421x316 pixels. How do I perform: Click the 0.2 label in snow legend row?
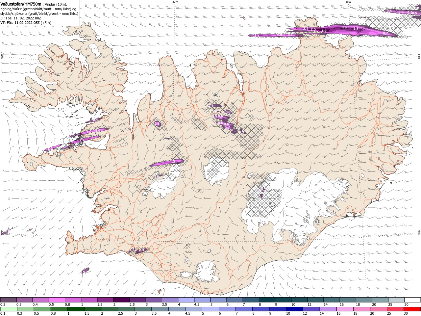coord(3,304)
